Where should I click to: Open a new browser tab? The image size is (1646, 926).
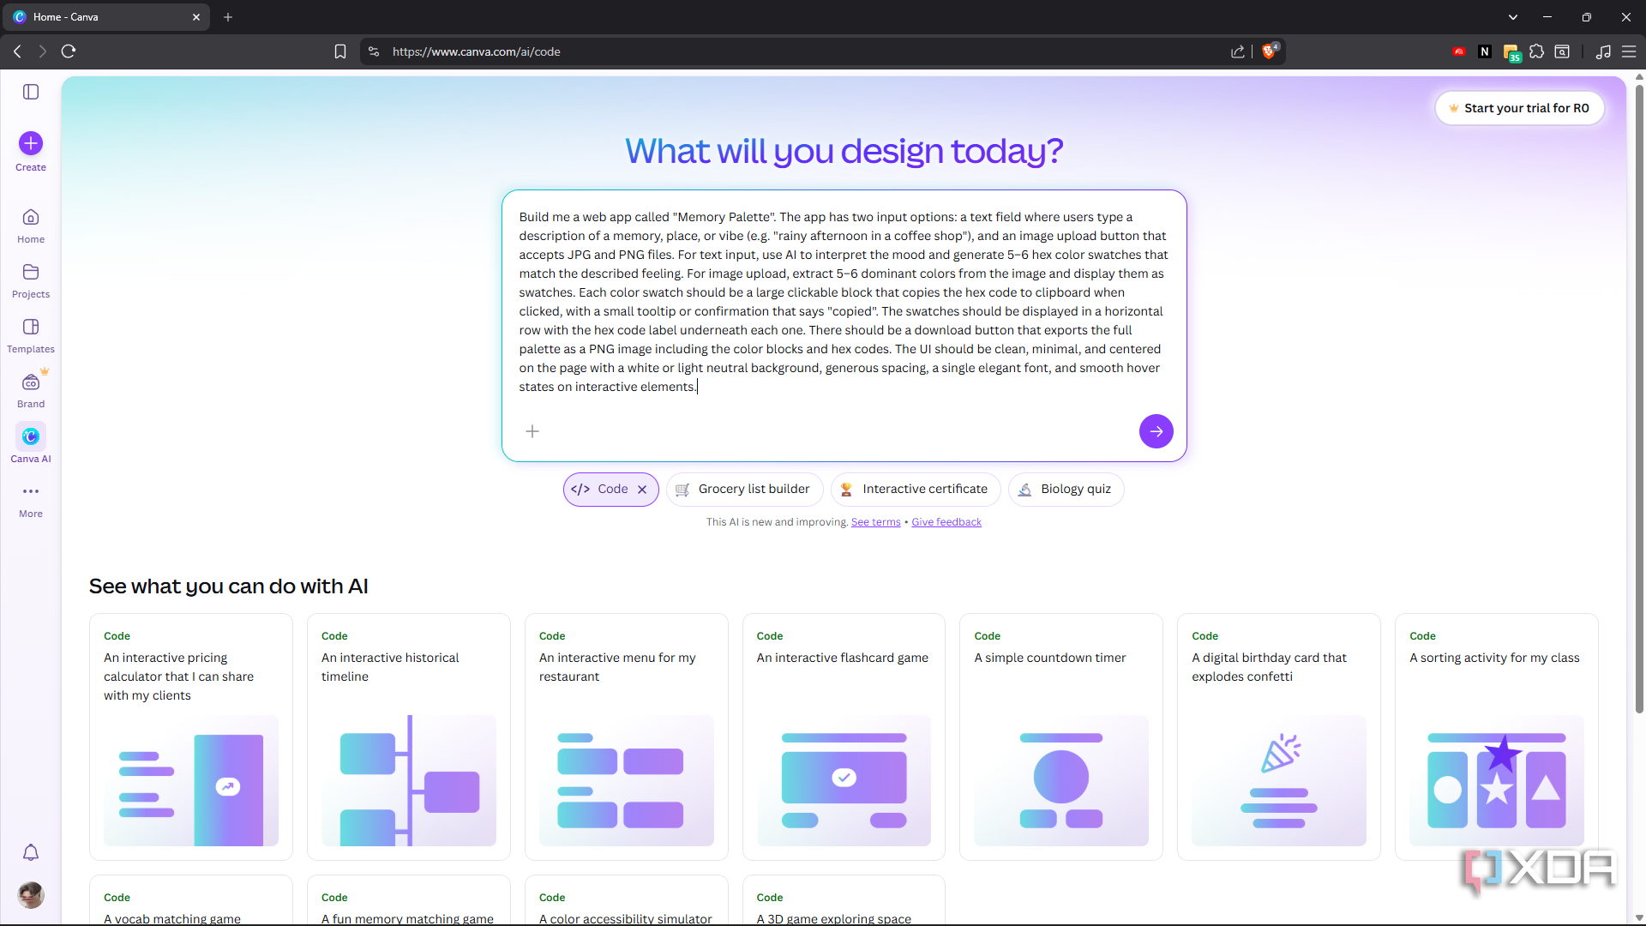click(228, 17)
